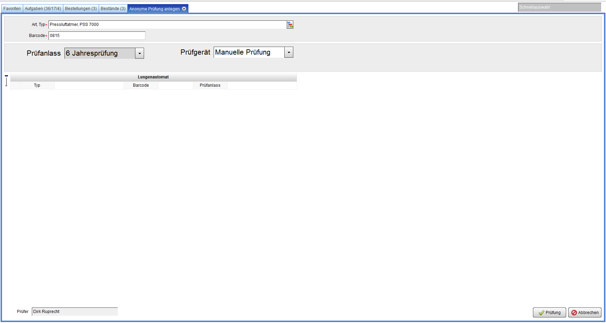Expand the Prüfgerät dropdown showing Manuelle Prüfung
Viewport: 606px width, 323px height.
click(288, 53)
